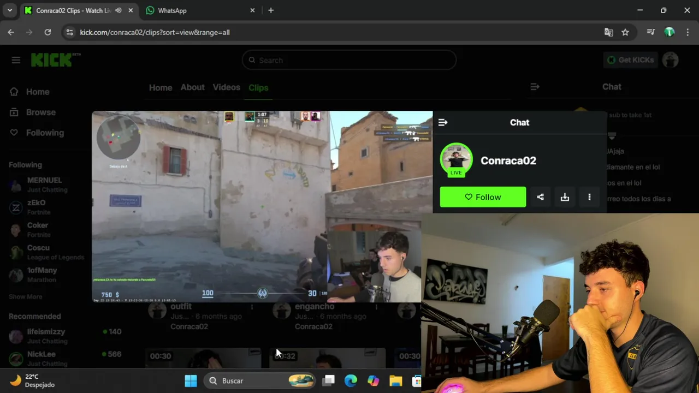View site information icon in address bar
This screenshot has height=393, width=699.
69,32
